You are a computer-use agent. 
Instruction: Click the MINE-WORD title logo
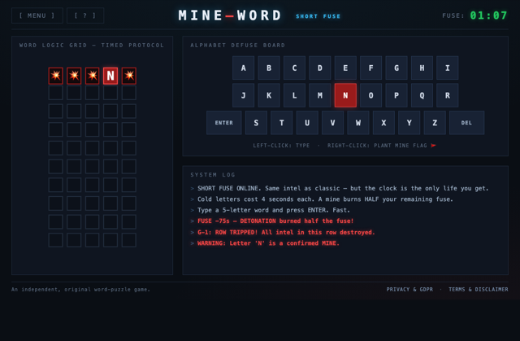[230, 15]
